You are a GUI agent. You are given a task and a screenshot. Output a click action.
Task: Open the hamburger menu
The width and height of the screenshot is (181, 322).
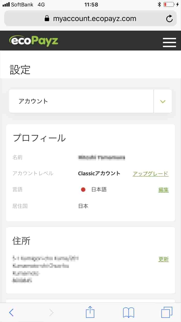[x=169, y=42]
